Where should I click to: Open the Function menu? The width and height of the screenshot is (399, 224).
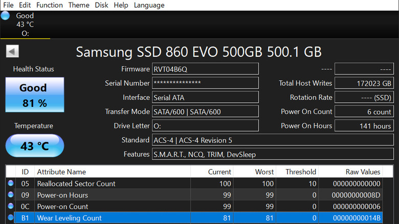pyautogui.click(x=50, y=5)
